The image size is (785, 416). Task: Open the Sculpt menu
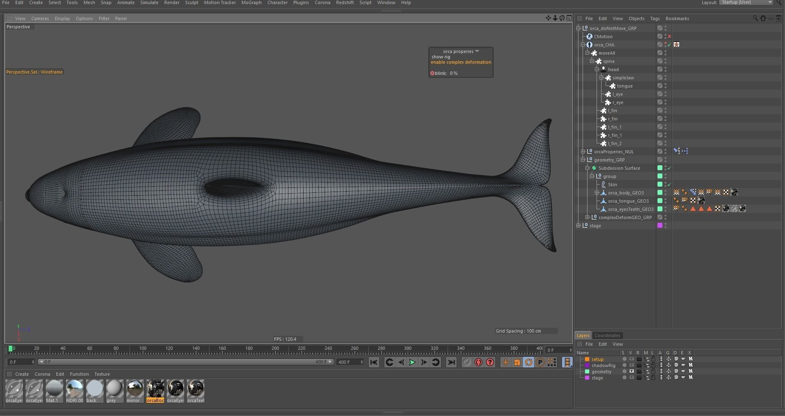click(191, 2)
